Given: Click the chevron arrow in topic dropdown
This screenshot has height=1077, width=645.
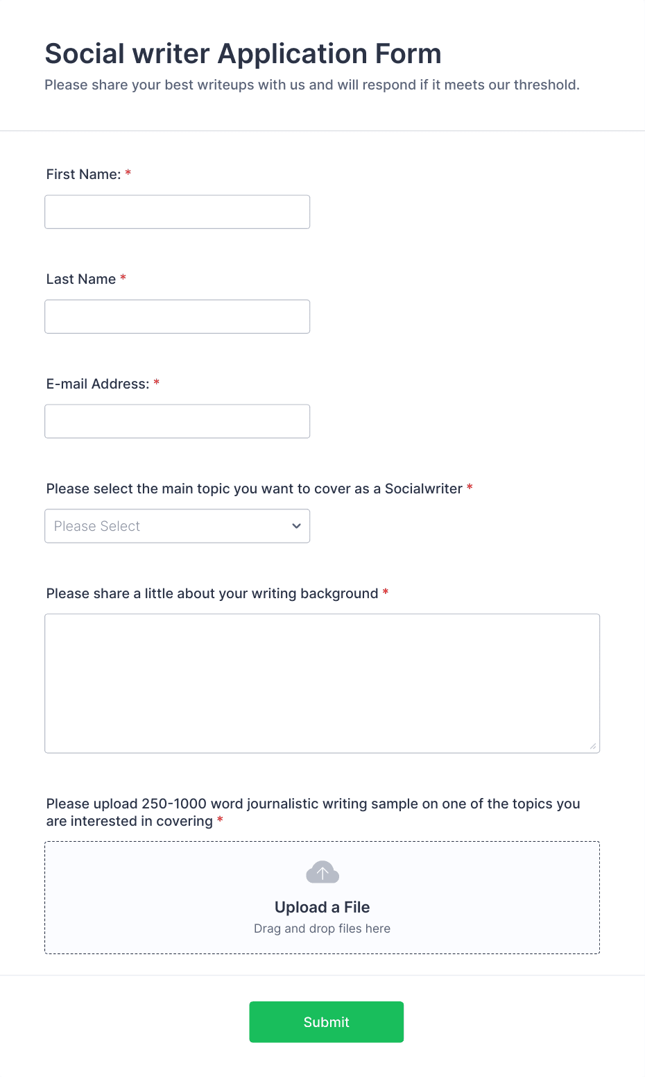Looking at the screenshot, I should click(x=296, y=526).
